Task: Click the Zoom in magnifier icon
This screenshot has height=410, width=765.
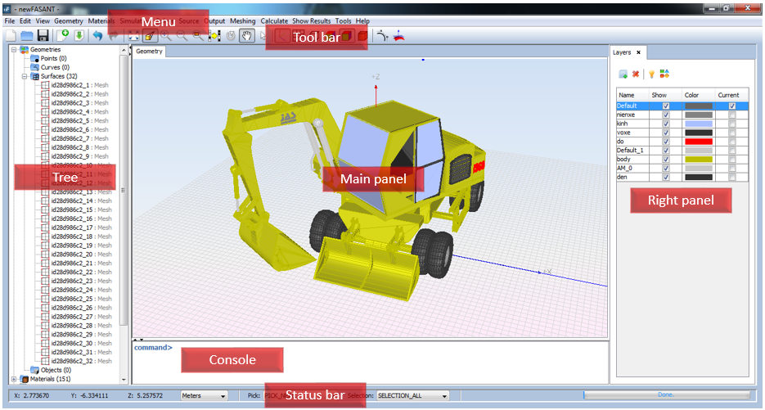Action: (166, 36)
